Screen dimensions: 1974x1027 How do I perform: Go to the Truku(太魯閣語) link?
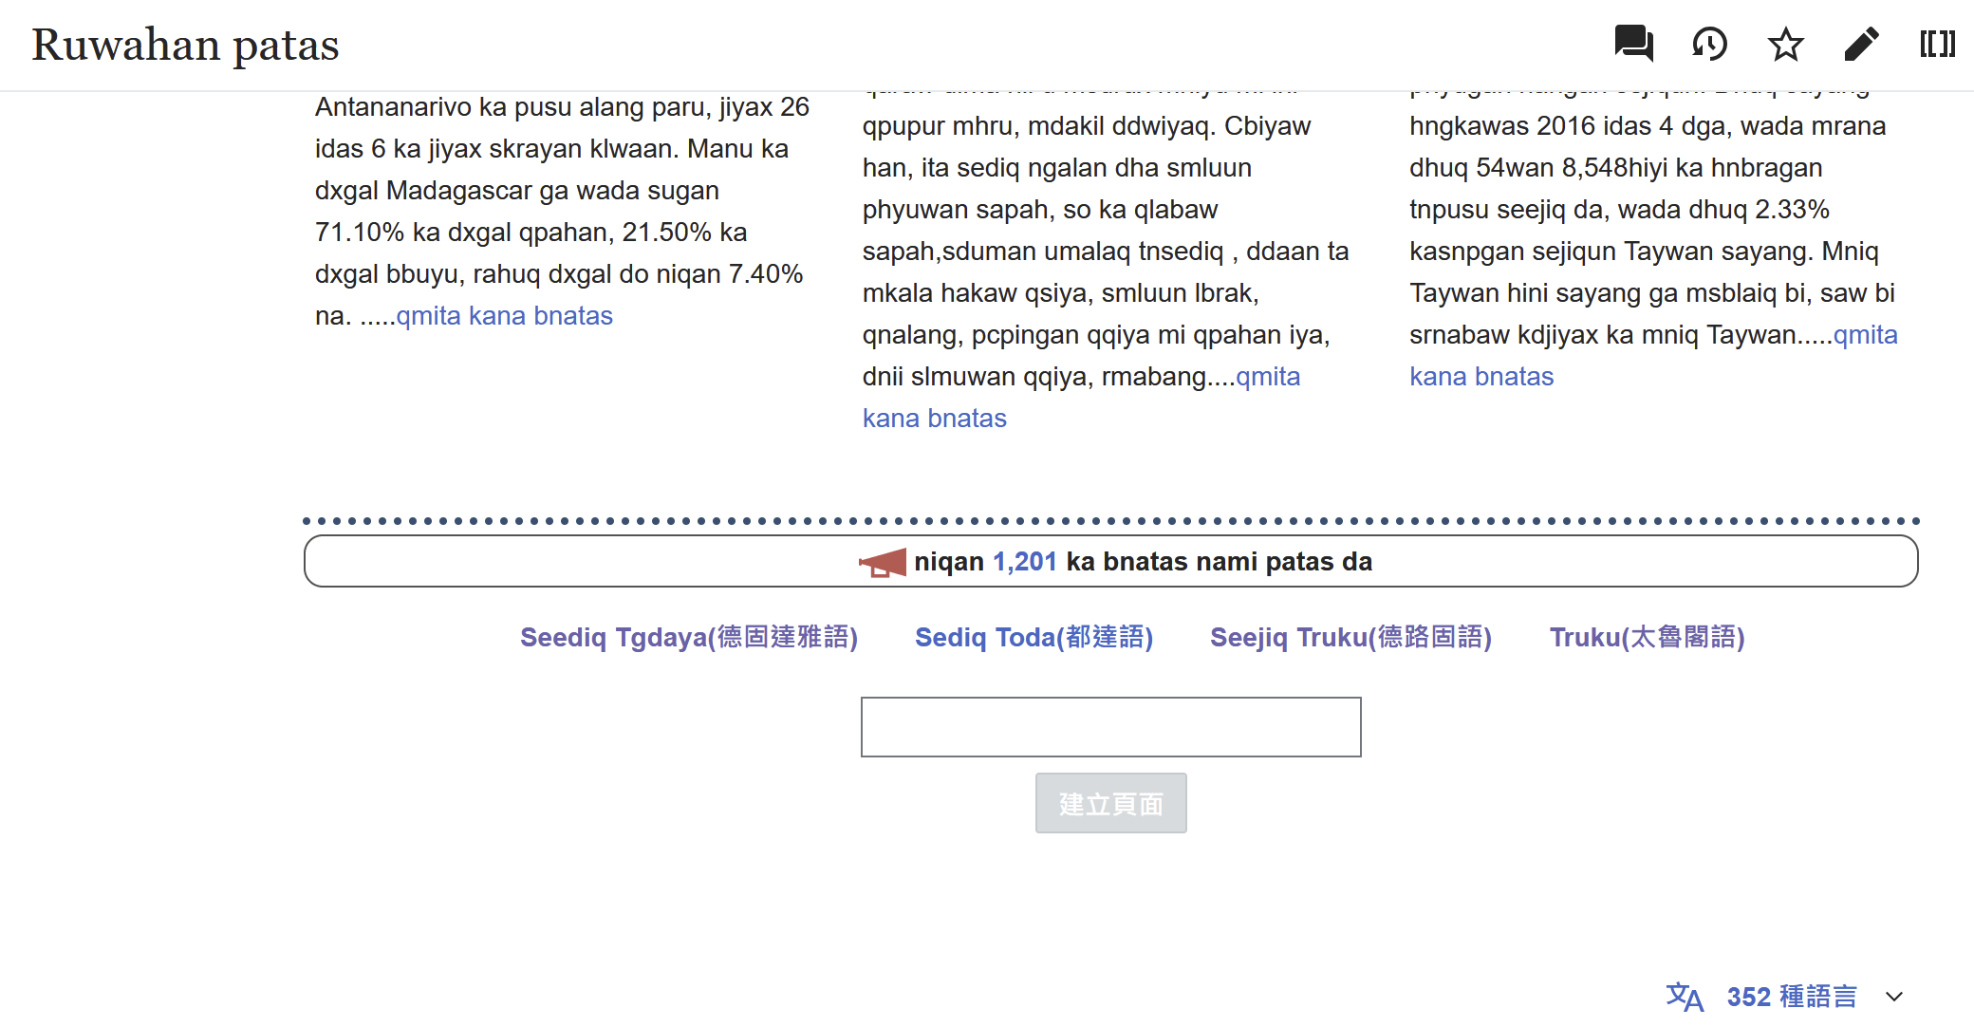point(1647,637)
